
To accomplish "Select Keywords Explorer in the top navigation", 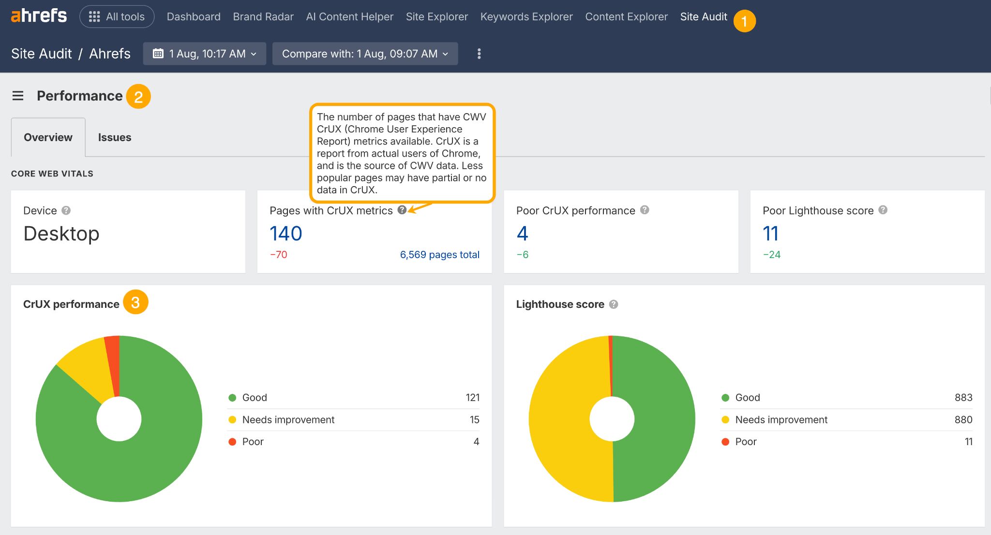I will 526,16.
